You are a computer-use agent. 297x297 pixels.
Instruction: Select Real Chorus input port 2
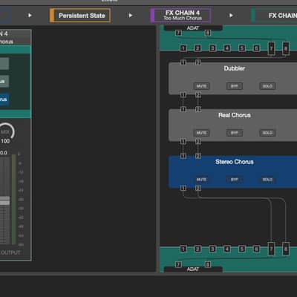point(198,109)
